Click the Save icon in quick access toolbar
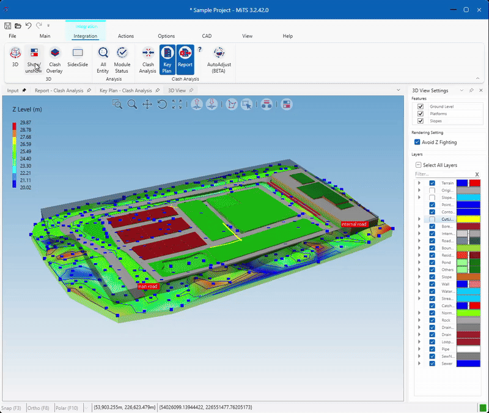489x413 pixels. [x=8, y=26]
